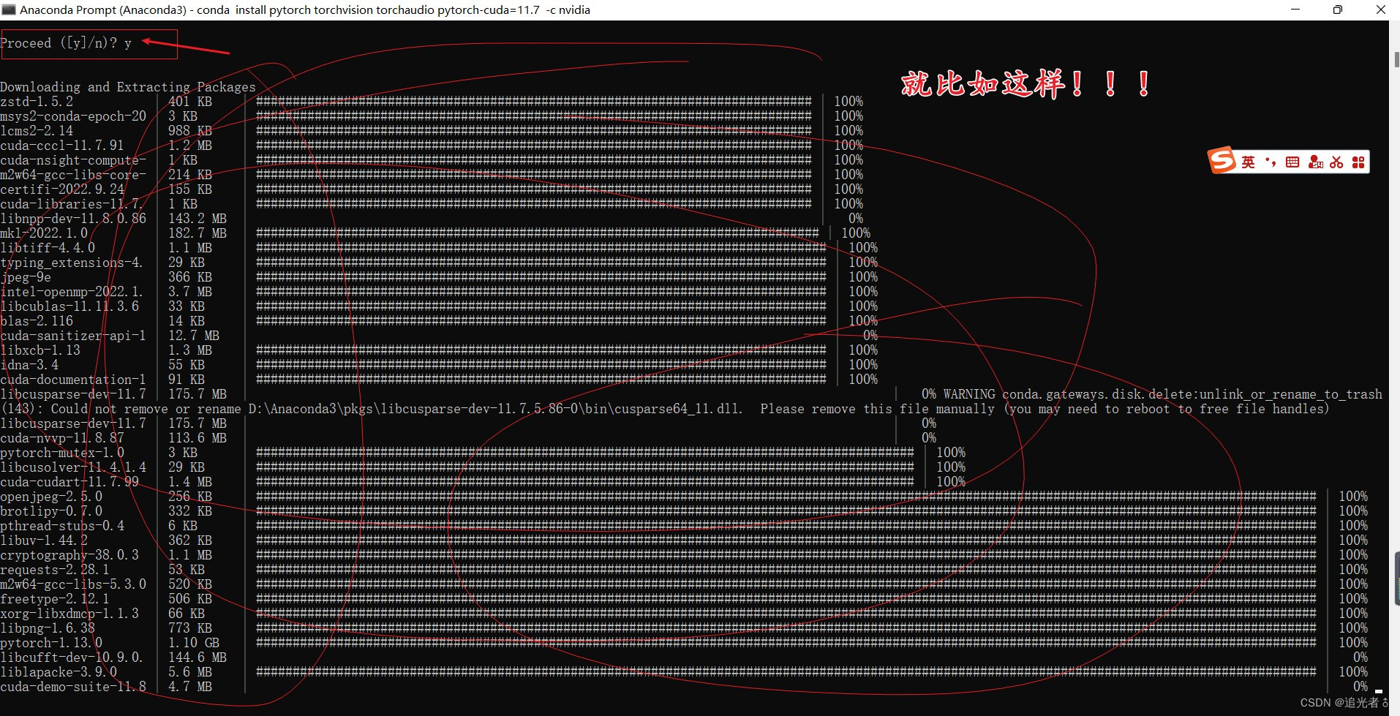1400x716 pixels.
Task: Select the 'cuda-nsight-compute-' package name
Action: pos(73,160)
